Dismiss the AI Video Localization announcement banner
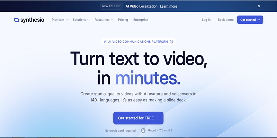 point(259,6)
